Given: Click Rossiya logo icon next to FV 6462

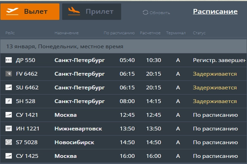Looking at the screenshot, I should tap(8, 74).
